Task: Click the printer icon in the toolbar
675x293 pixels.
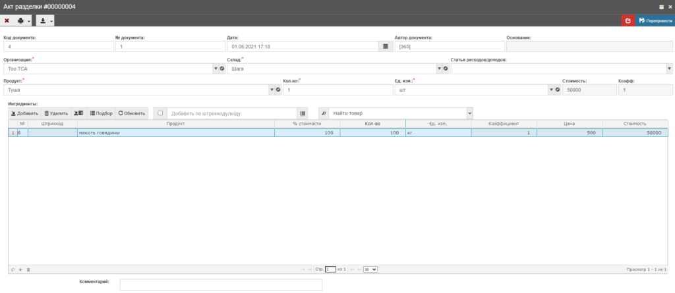Action: pyautogui.click(x=20, y=21)
